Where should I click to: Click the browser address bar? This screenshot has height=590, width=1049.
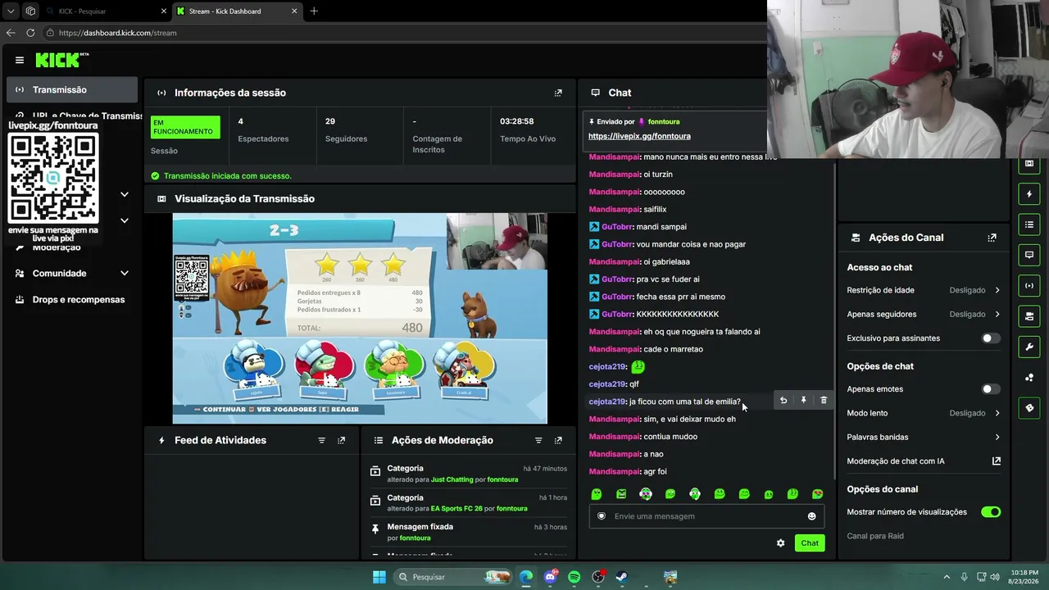pos(406,33)
